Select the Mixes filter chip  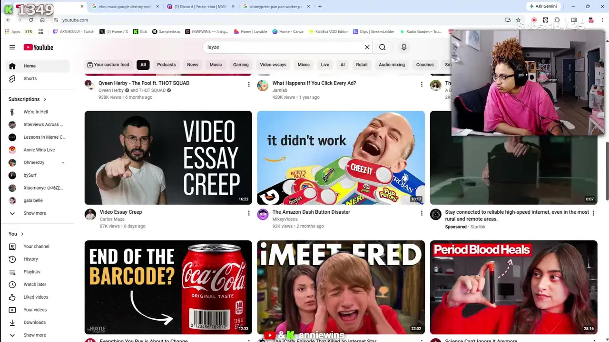[x=304, y=65]
